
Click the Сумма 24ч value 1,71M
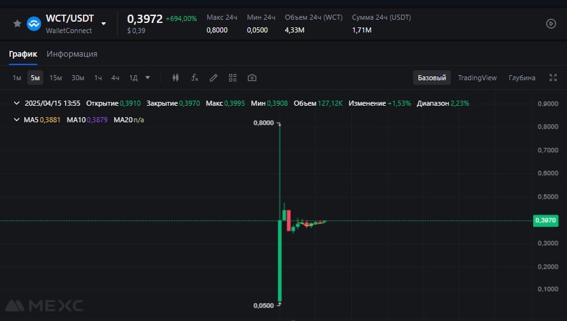click(x=362, y=31)
